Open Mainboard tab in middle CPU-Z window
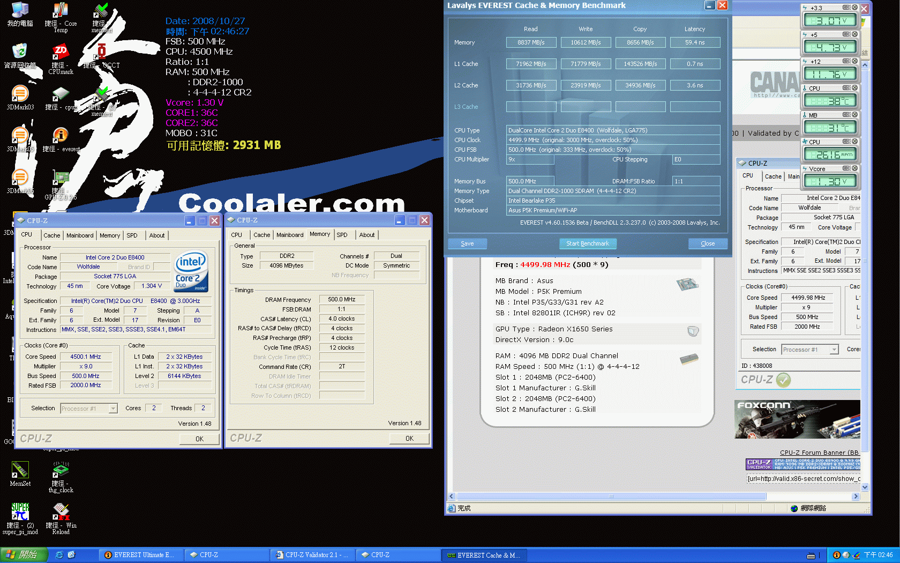 pos(290,235)
